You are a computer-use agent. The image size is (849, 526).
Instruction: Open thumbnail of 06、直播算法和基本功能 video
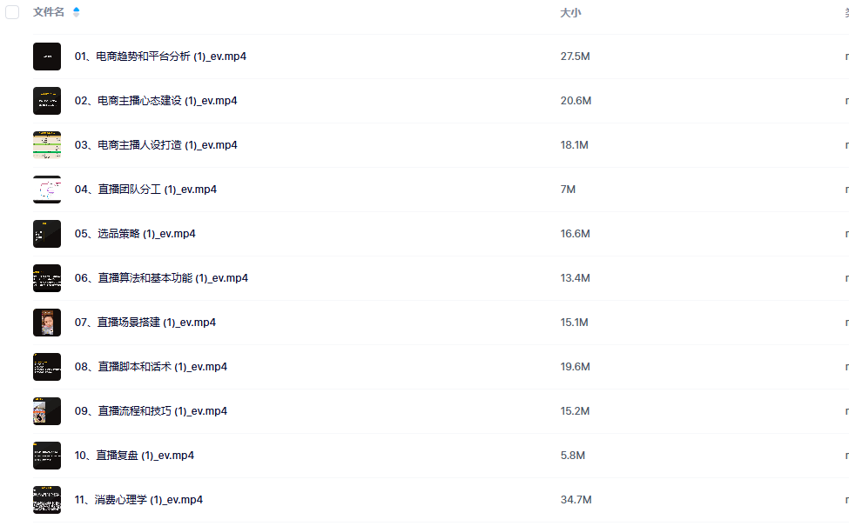[47, 278]
